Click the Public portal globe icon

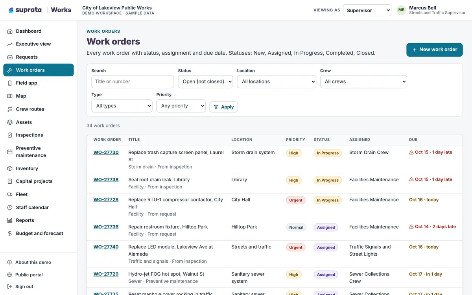click(x=9, y=275)
